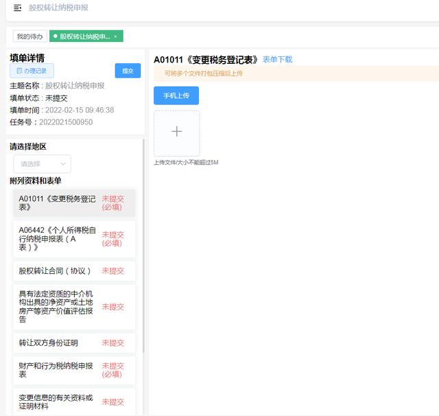This screenshot has height=416, width=439.
Task: Open 办理记录 processing records
Action: [x=32, y=71]
